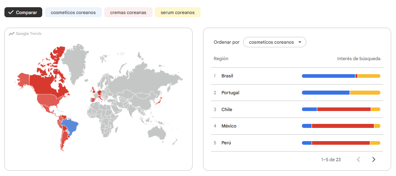This screenshot has width=396, height=176.
Task: Open the Ordenar por dropdown
Action: tap(275, 42)
